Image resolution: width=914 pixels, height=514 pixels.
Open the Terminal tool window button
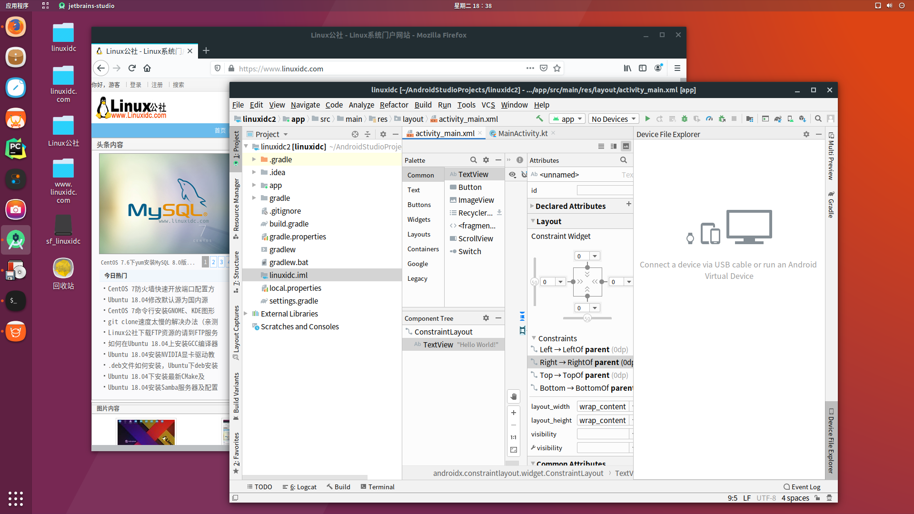click(378, 487)
